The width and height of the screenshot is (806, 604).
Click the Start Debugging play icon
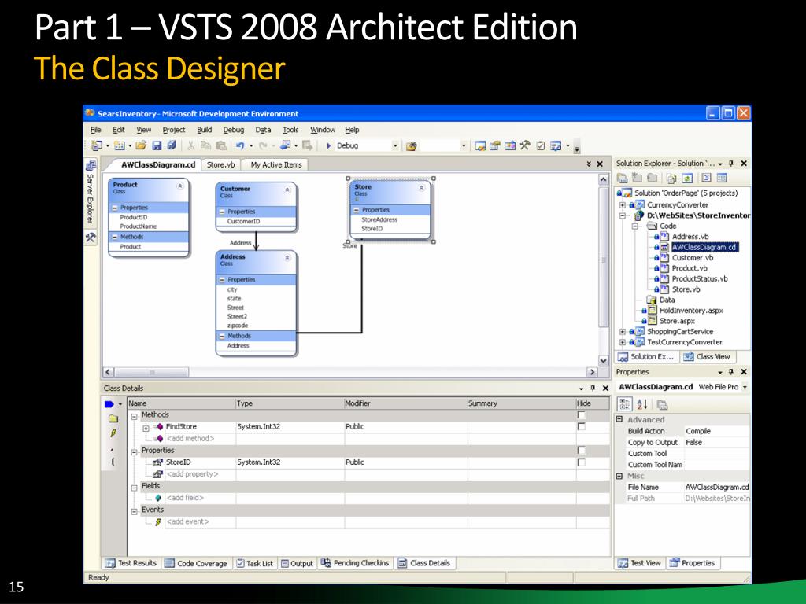pos(328,145)
